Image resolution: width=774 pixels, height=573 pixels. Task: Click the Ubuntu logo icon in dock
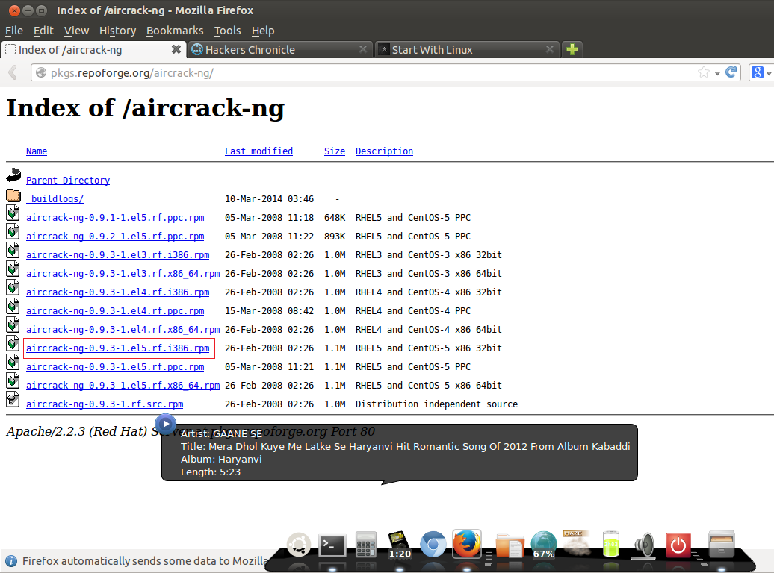point(299,545)
